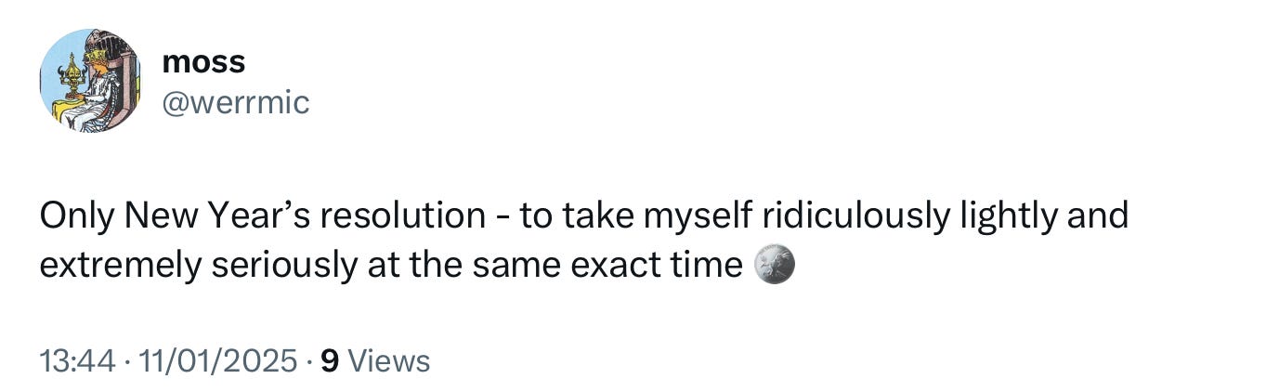Visit the @werrmic handle link

pyautogui.click(x=235, y=102)
